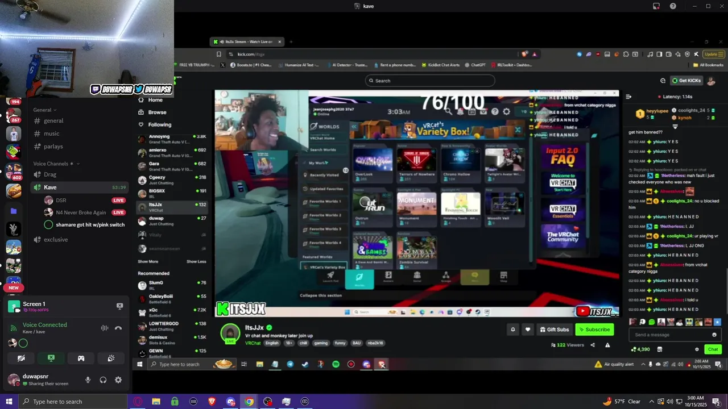728x409 pixels.
Task: Toggle ItsJJx notifications bell
Action: tap(513, 329)
